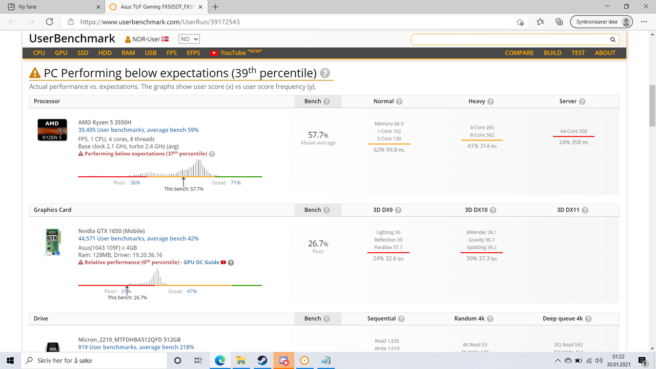Viewport: 656px width, 369px height.
Task: Click the help icon beside Random 4k
Action: click(490, 319)
